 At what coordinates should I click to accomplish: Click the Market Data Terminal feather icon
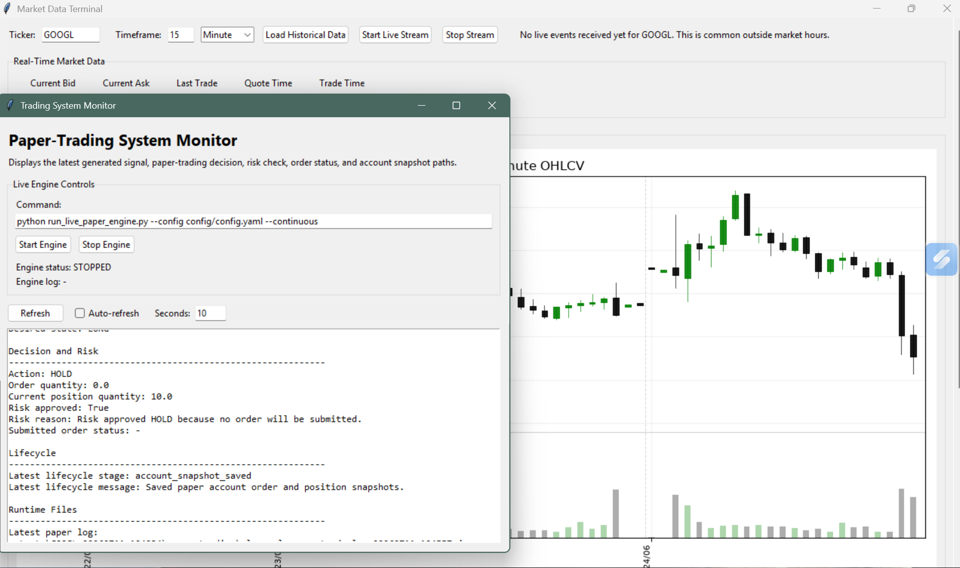7,9
